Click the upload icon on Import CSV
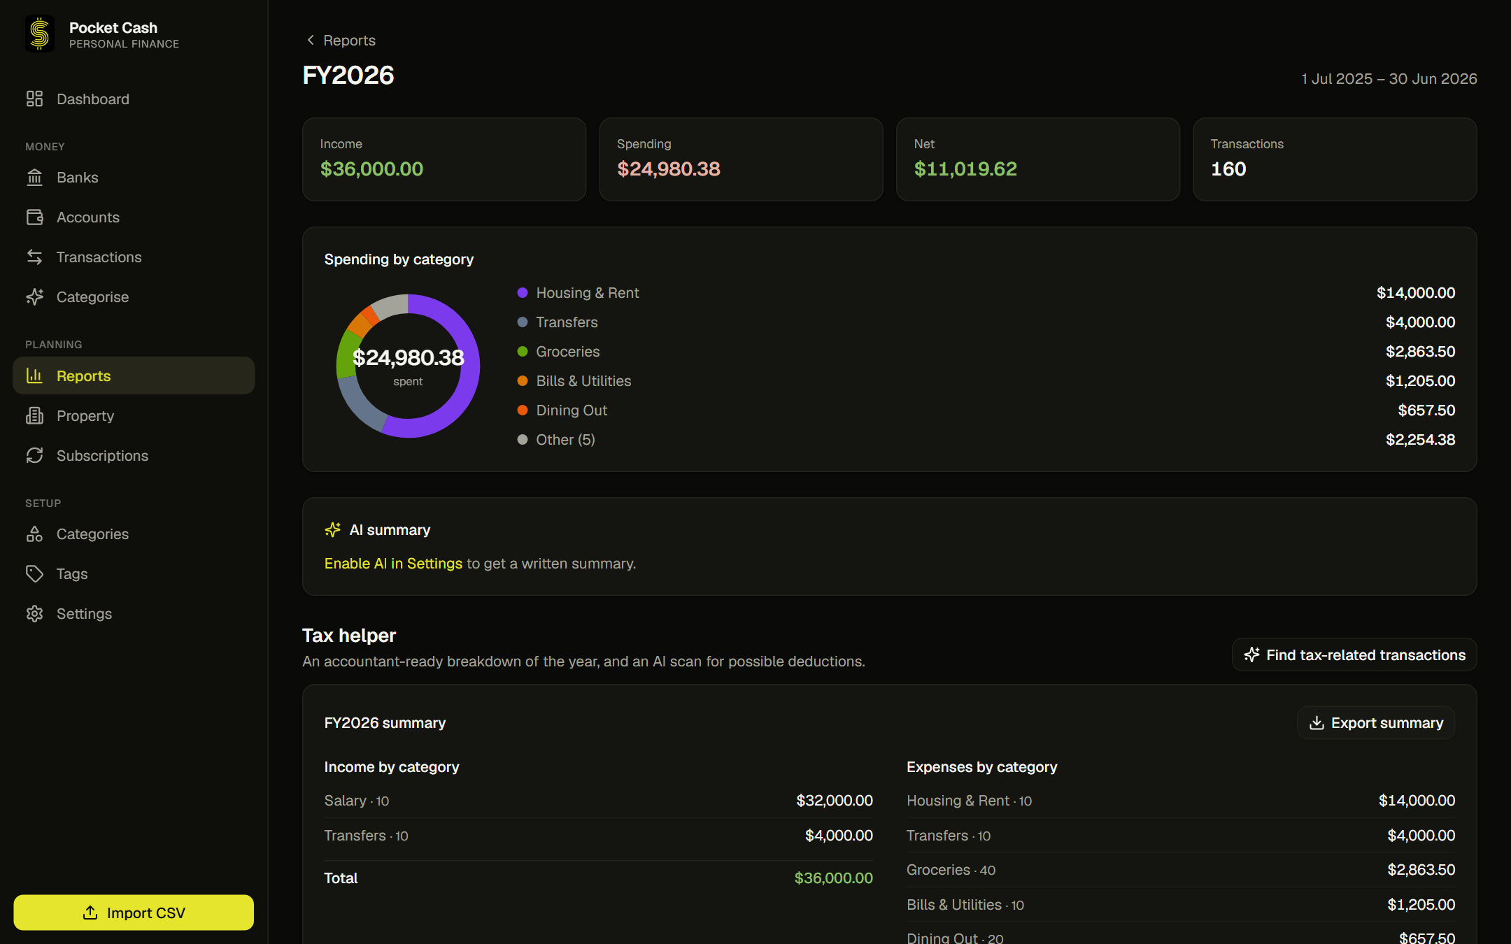Image resolution: width=1511 pixels, height=944 pixels. click(90, 913)
